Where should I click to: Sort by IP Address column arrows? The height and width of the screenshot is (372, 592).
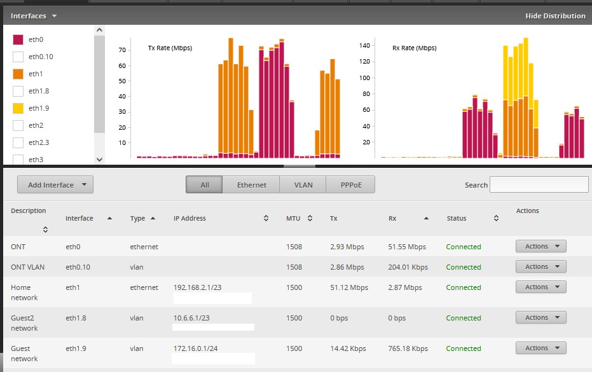click(x=266, y=218)
